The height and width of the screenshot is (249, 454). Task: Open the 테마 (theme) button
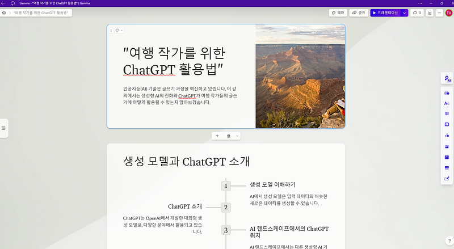click(x=338, y=12)
